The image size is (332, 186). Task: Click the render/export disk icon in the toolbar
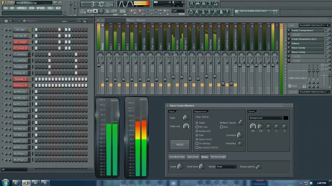(x=203, y=12)
